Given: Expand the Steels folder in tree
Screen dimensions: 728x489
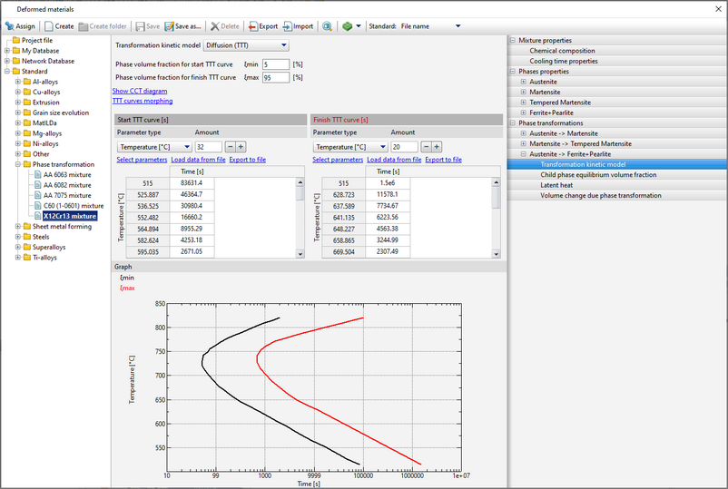Looking at the screenshot, I should click(x=17, y=237).
